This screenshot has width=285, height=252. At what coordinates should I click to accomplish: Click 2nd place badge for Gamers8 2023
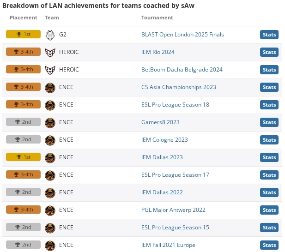point(23,122)
